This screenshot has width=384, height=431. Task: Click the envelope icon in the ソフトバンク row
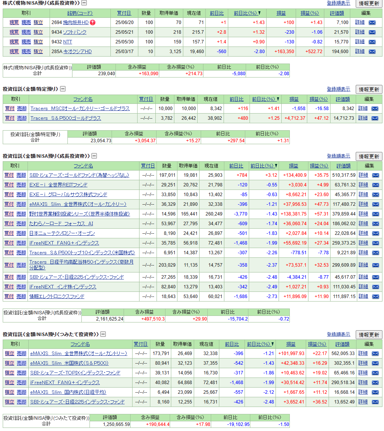tap(372, 32)
